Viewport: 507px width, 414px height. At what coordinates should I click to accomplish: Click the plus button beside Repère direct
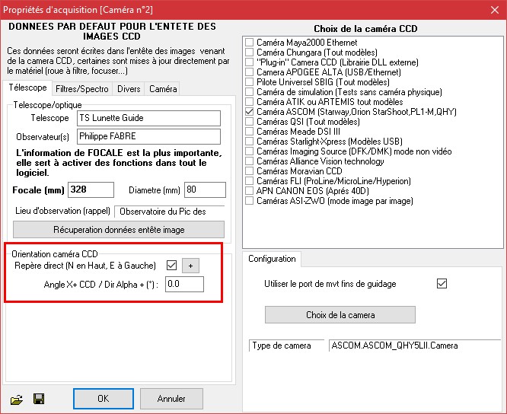pos(190,266)
